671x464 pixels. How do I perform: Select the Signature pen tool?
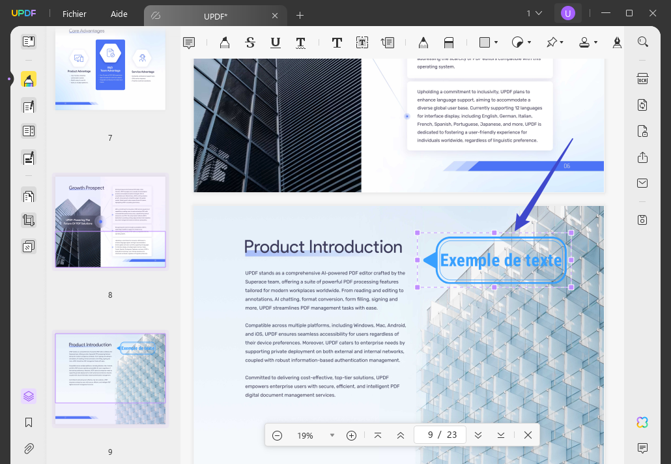617,42
